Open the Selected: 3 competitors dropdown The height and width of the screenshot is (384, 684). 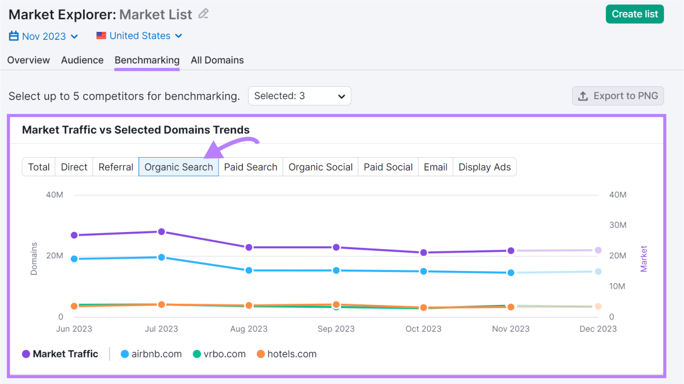pos(300,96)
